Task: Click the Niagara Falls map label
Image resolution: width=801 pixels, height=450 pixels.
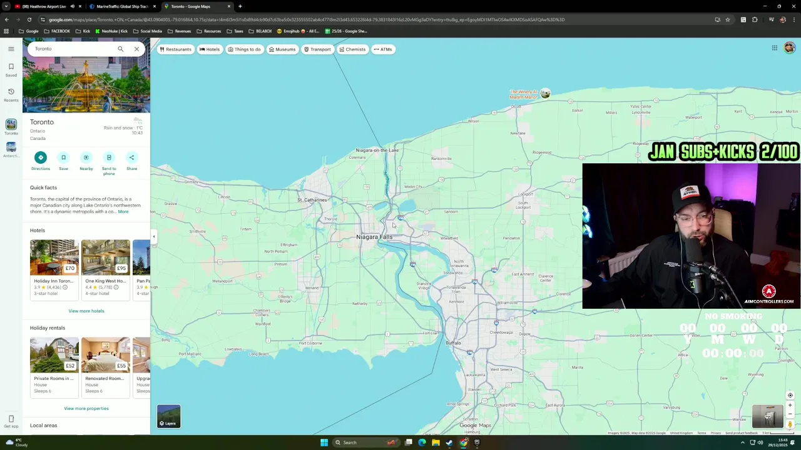Action: [374, 237]
